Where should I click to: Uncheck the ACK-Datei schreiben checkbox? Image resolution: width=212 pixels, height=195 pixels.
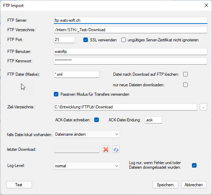97,120
